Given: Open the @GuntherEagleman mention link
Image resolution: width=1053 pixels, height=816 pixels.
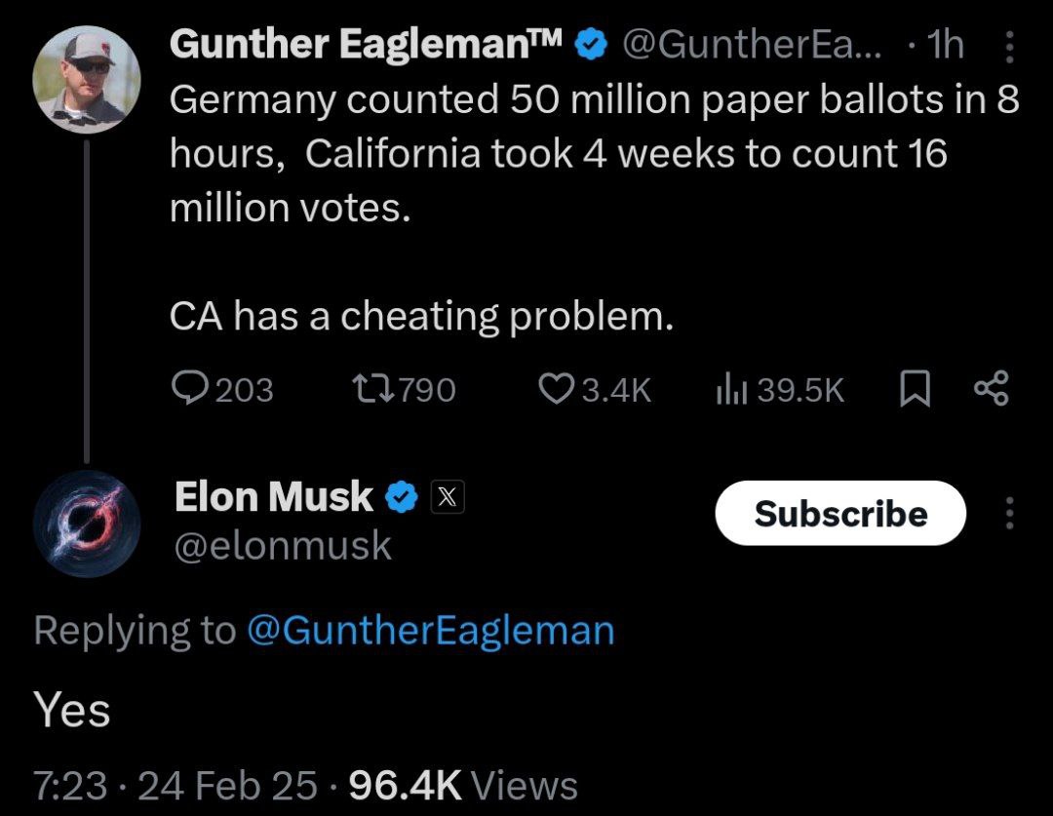Looking at the screenshot, I should (x=431, y=632).
